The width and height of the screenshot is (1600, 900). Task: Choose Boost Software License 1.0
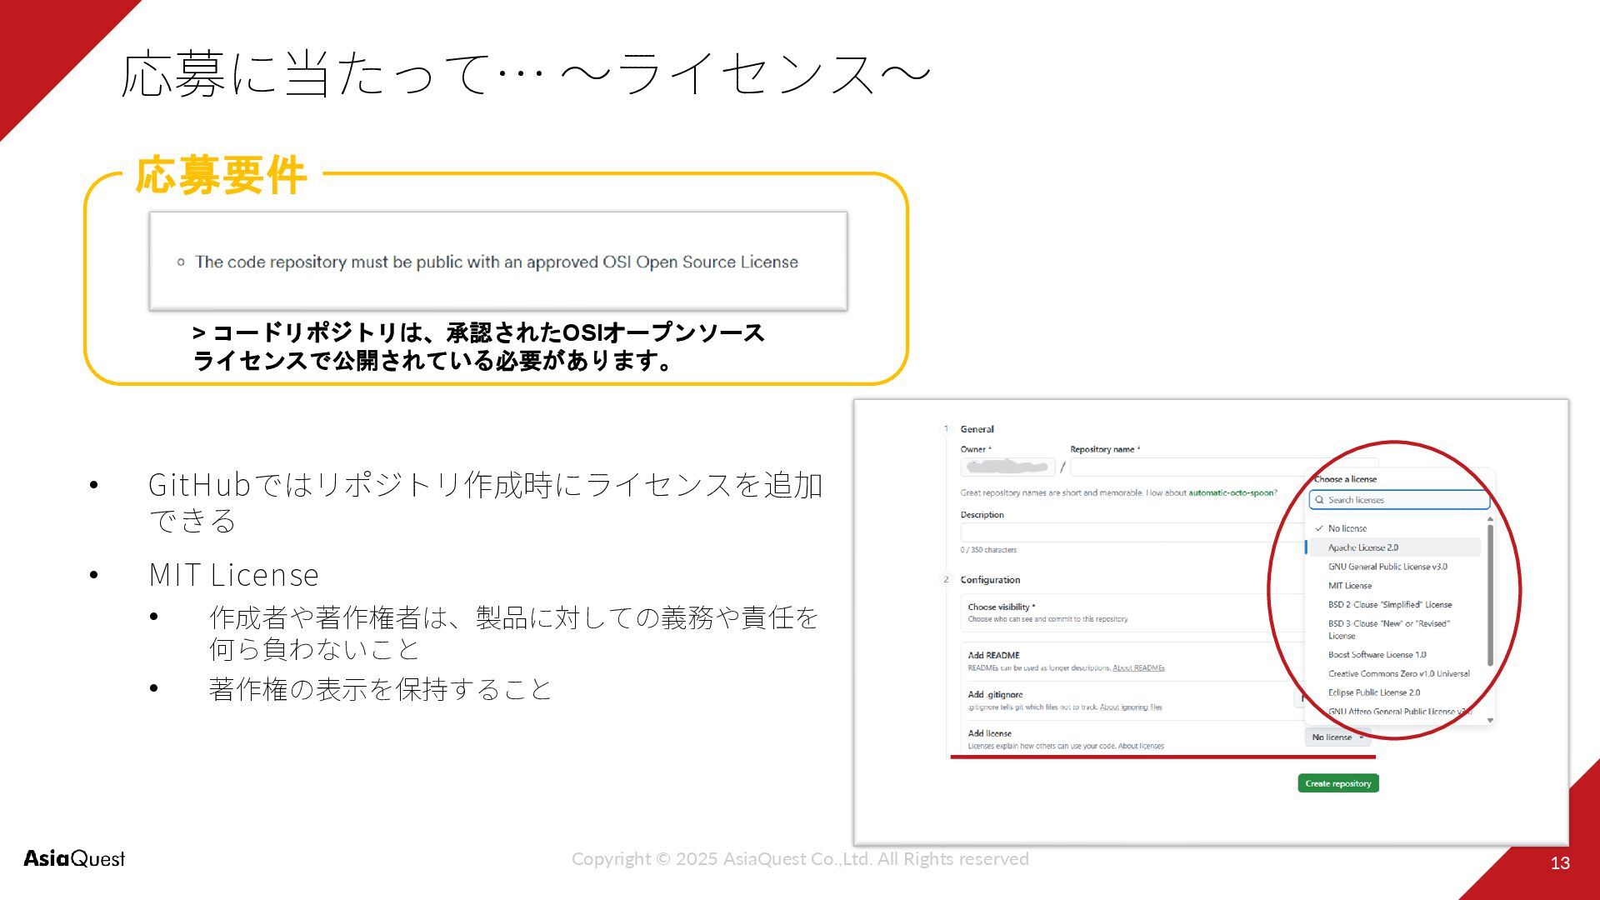pyautogui.click(x=1377, y=655)
